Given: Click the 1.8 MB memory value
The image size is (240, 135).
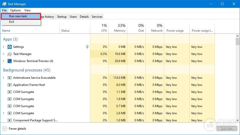Looking at the screenshot, I should [x=121, y=99].
